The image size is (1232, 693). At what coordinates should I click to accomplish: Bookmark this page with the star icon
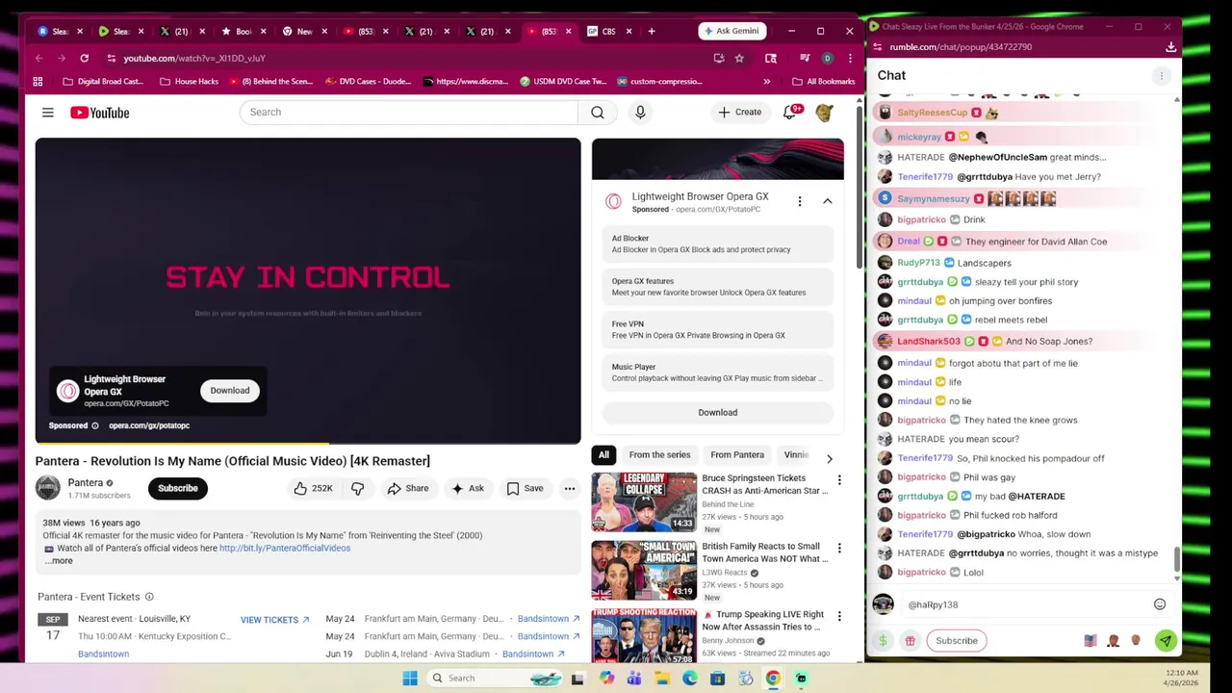point(739,58)
